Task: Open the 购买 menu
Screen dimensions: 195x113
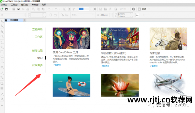Action: coord(44,5)
